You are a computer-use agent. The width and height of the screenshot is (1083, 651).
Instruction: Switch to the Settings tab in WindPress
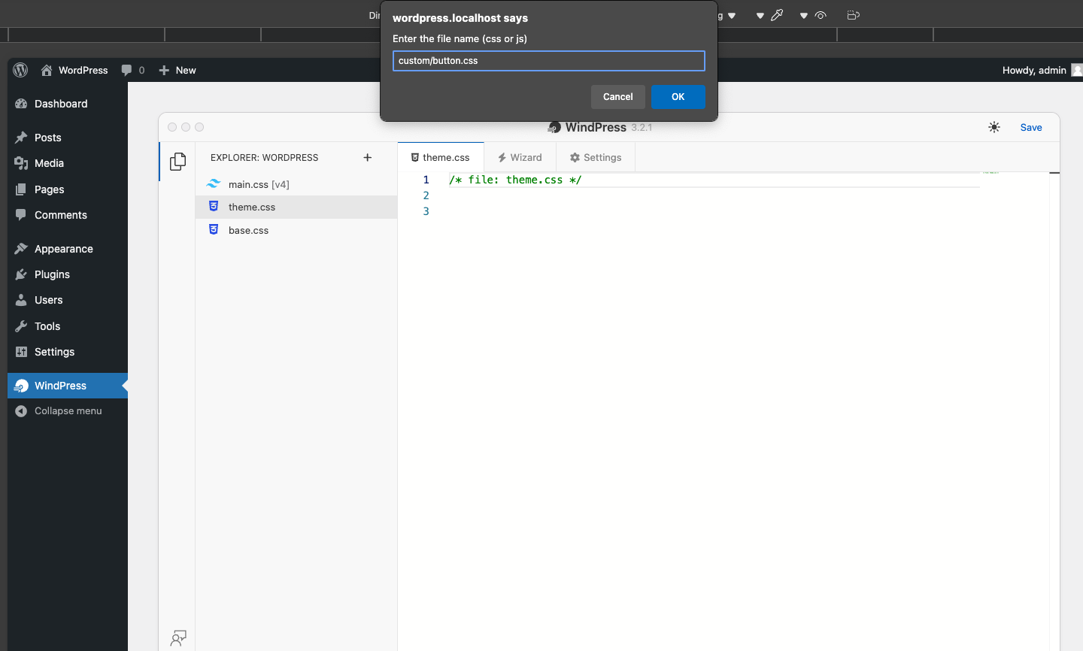point(596,157)
